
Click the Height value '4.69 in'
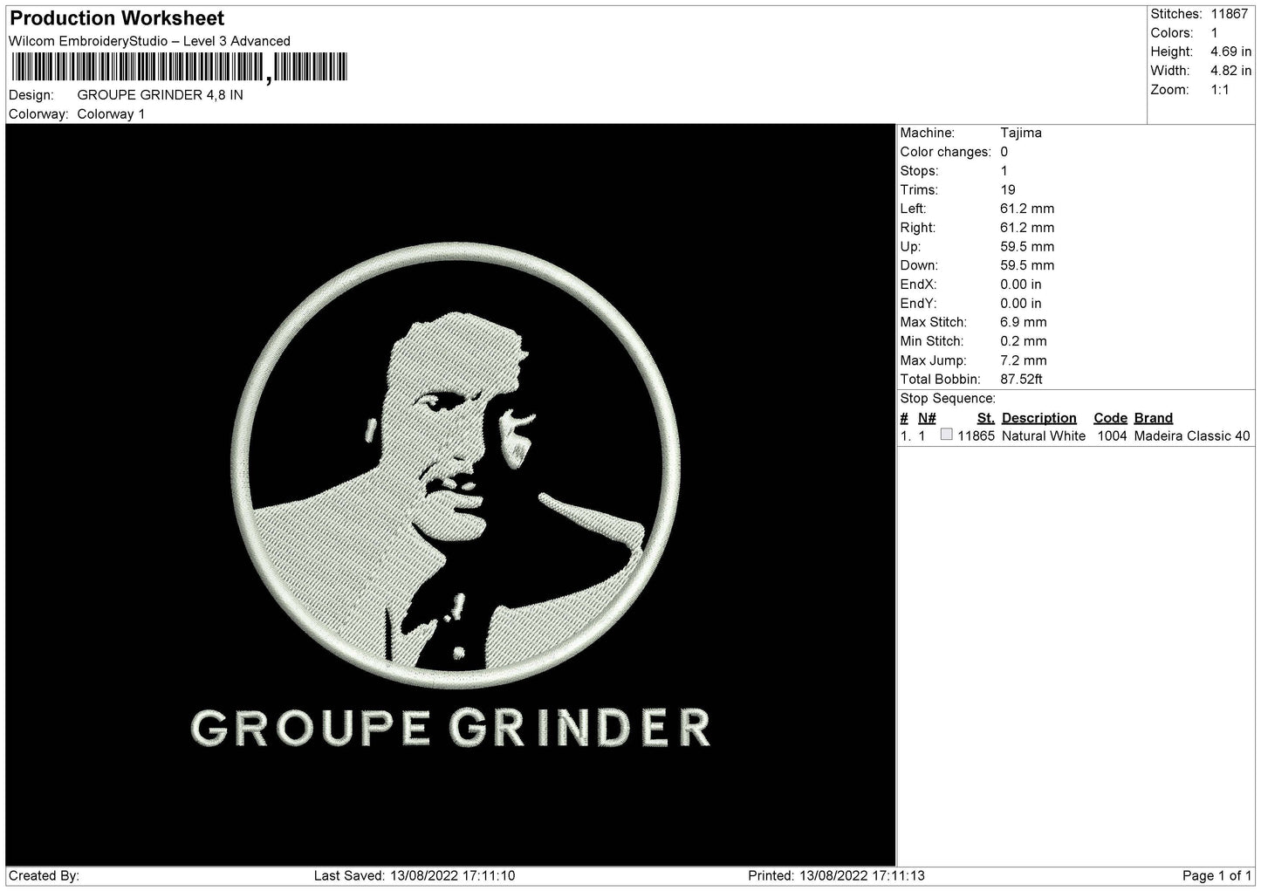click(1230, 52)
